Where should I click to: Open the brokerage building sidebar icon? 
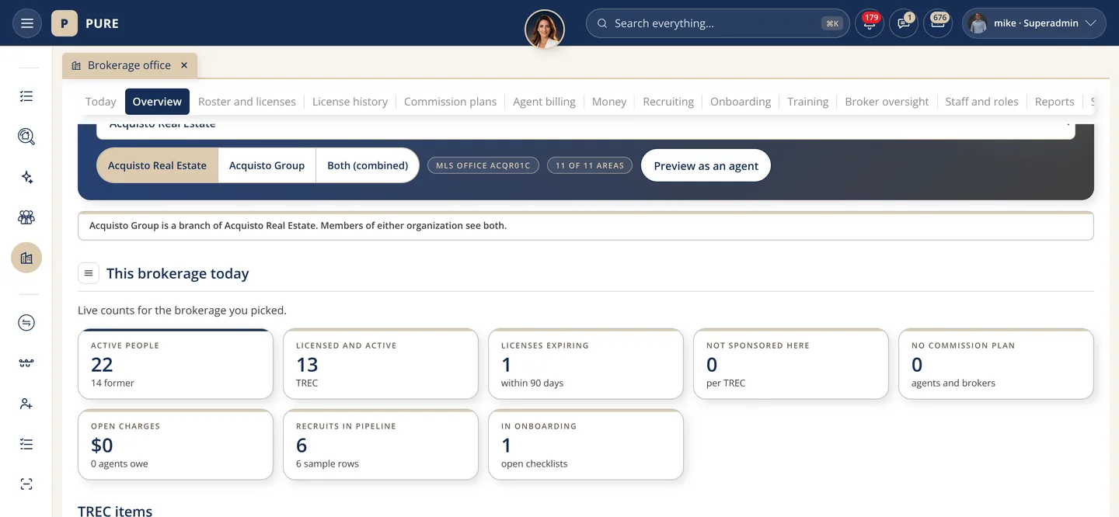pyautogui.click(x=26, y=258)
